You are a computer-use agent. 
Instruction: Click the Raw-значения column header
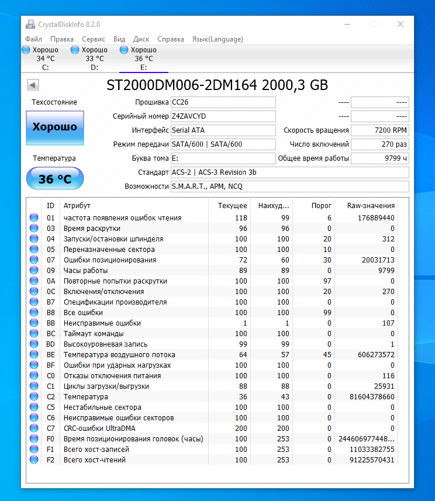366,205
